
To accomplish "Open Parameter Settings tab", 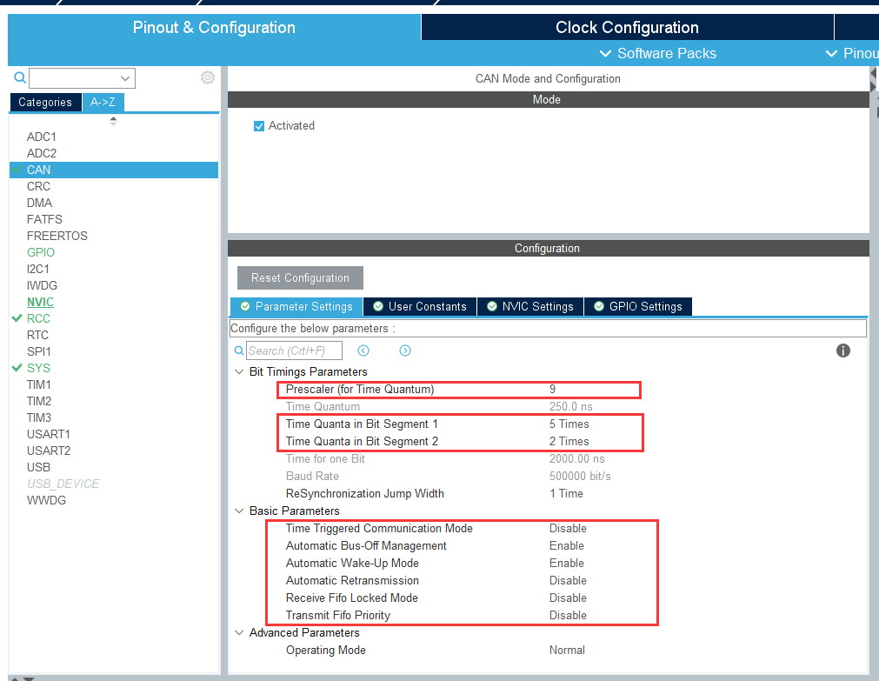I will [296, 306].
